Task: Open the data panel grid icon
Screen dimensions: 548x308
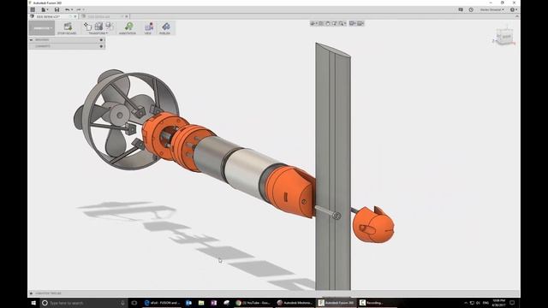Action: (x=33, y=9)
